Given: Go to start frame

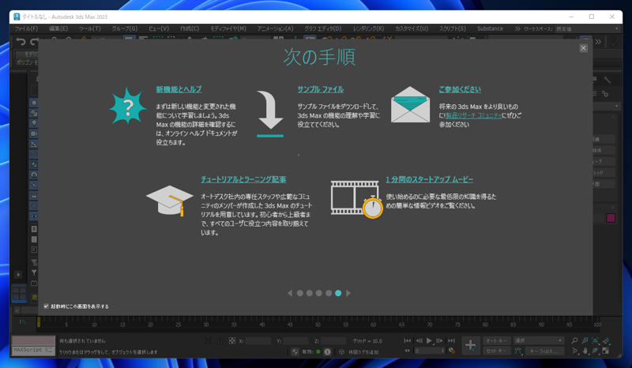Looking at the screenshot, I should (408, 340).
